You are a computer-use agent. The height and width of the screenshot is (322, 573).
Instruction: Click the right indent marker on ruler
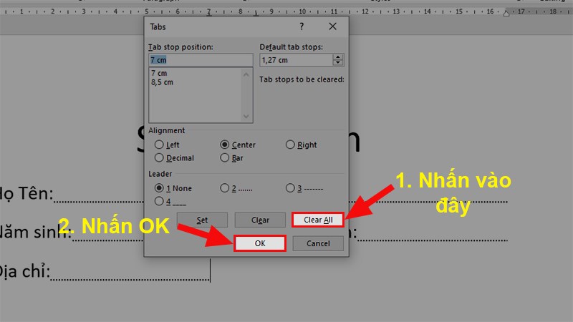click(x=506, y=14)
